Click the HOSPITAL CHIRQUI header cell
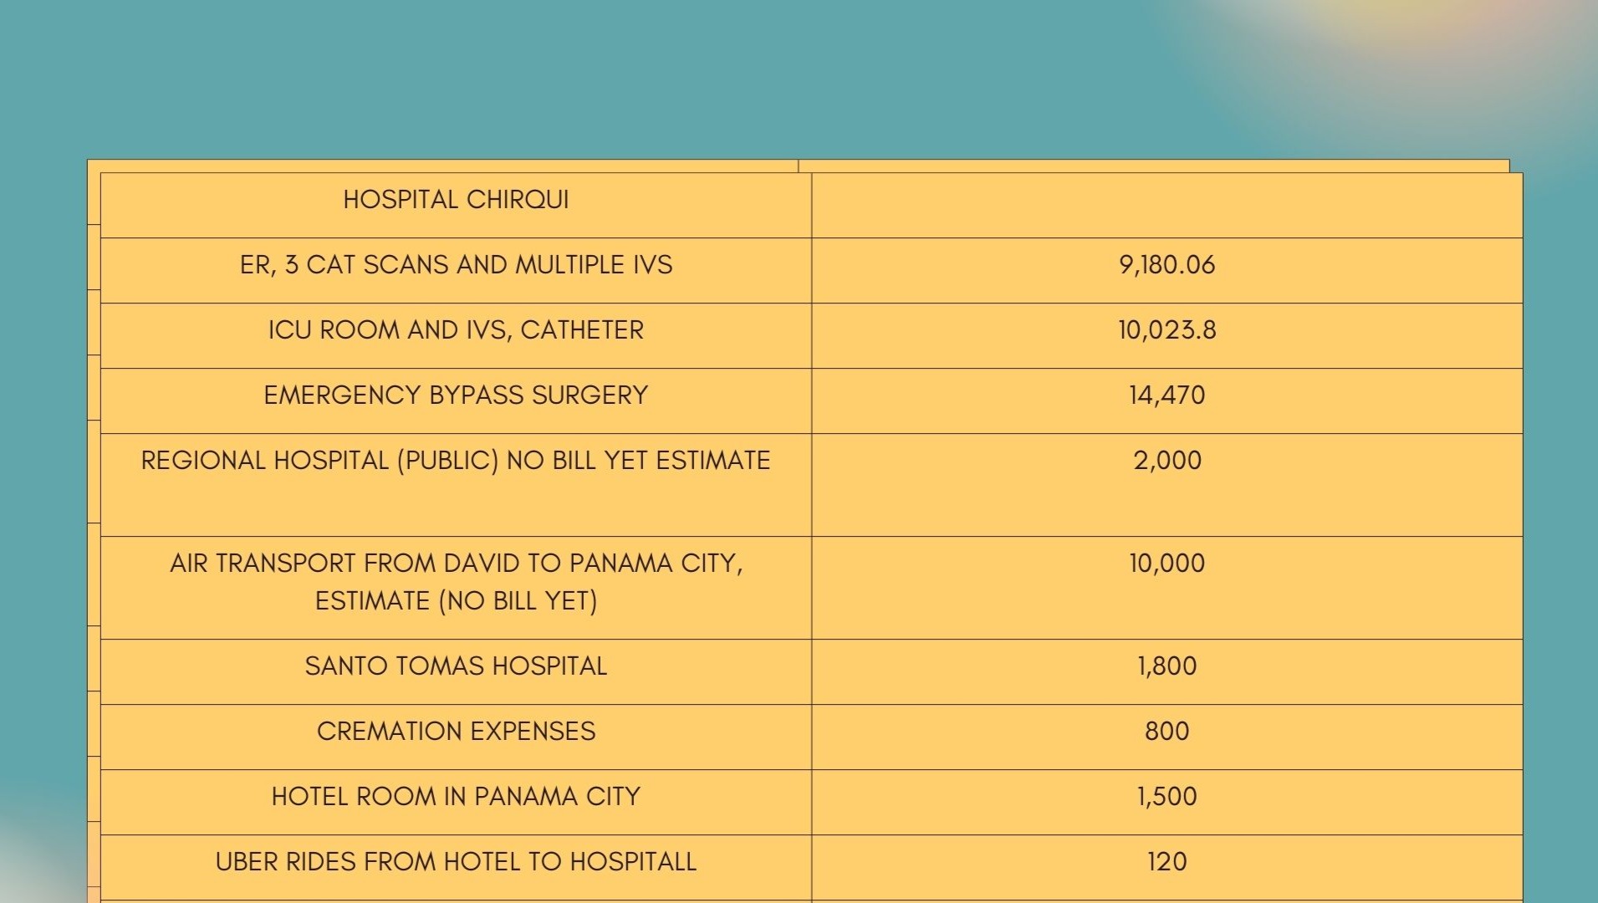 point(456,200)
